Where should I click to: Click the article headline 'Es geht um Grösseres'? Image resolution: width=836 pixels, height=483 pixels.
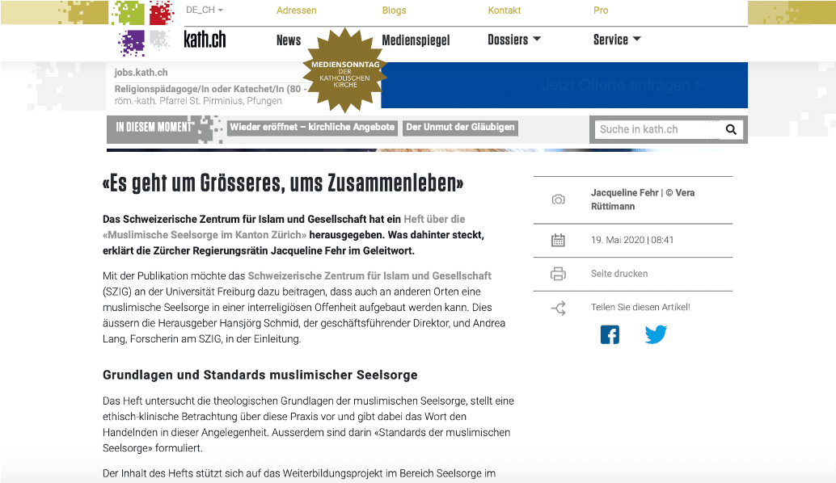point(283,183)
